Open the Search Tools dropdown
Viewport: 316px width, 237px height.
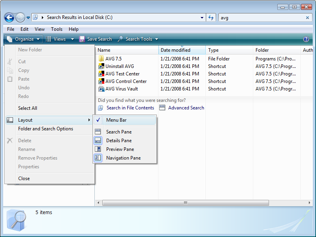(156, 39)
